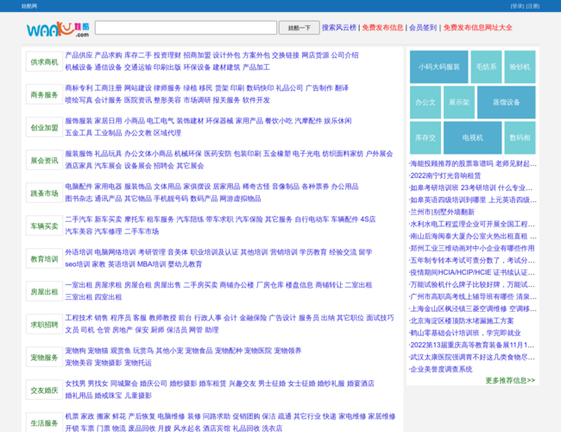This screenshot has height=432, width=561.
Task: Open the 创业加盟 category
Action: click(45, 127)
